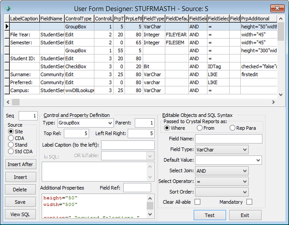Select the 'Preferred:' grid cell
The width and height of the screenshot is (289, 225).
[x=24, y=82]
